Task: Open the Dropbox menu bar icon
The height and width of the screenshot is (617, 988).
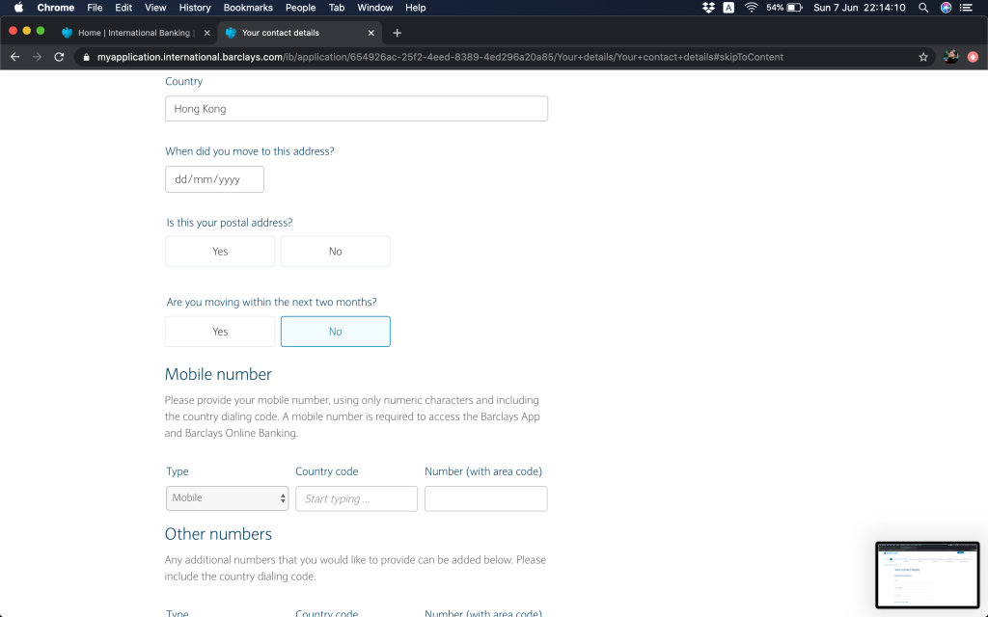Action: coord(708,8)
